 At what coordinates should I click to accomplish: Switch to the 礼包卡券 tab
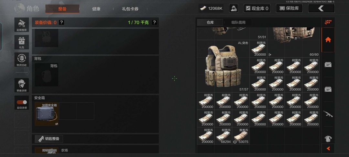130,9
